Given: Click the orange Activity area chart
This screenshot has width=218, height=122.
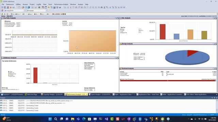Looking at the screenshot, I should (x=92, y=41).
